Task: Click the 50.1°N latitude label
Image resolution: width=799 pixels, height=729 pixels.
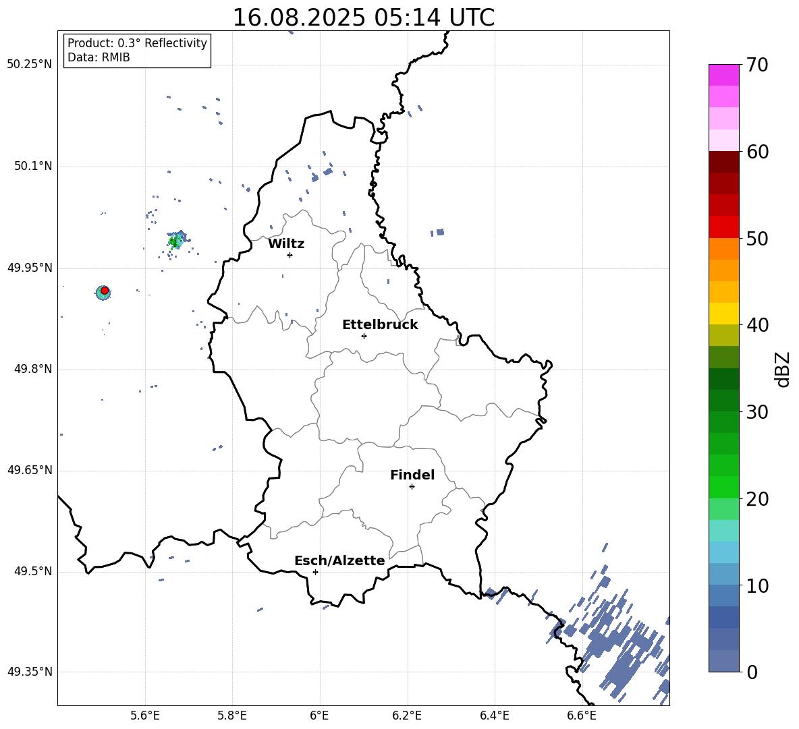Action: click(x=33, y=166)
